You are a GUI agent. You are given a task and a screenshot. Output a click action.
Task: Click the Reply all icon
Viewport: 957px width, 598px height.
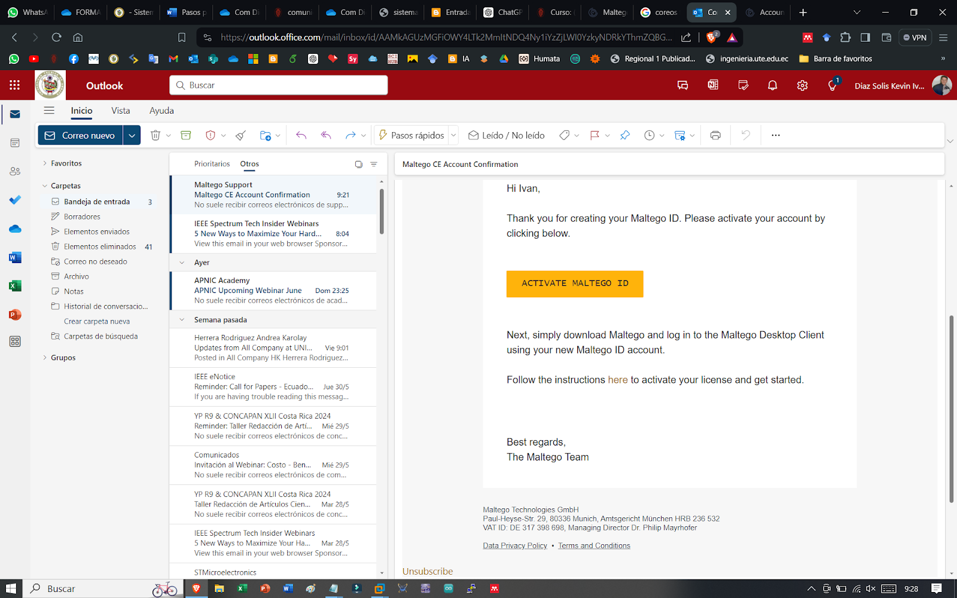click(326, 135)
